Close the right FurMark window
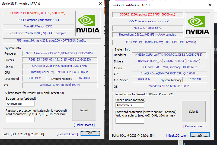This screenshot has height=145, width=217. click(210, 5)
